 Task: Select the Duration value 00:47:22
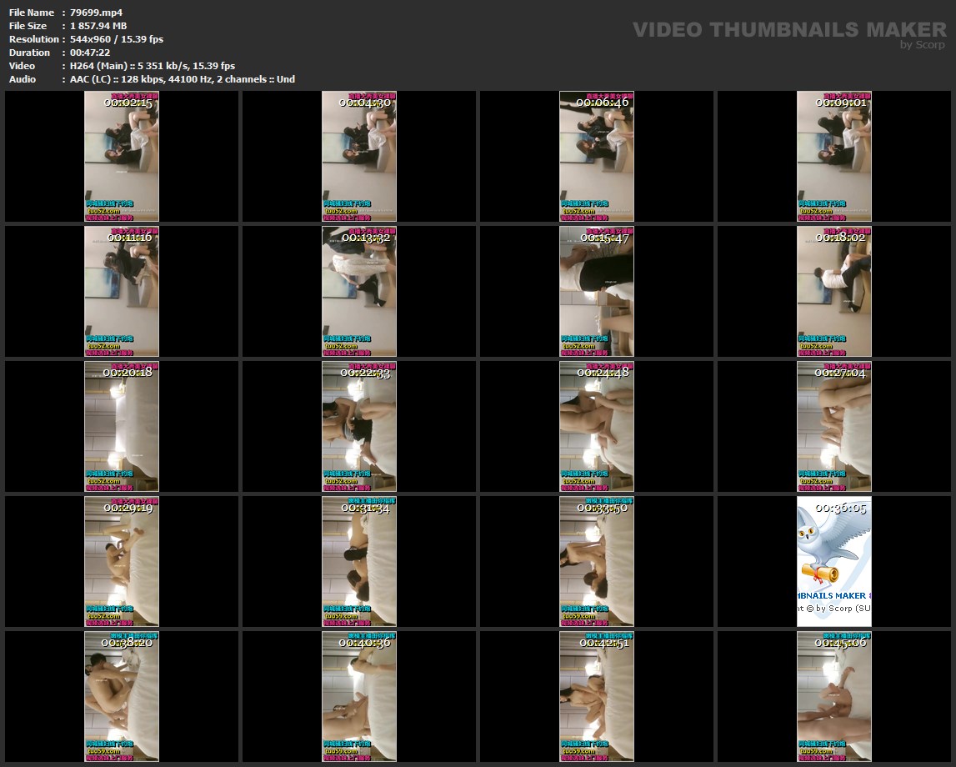(90, 53)
